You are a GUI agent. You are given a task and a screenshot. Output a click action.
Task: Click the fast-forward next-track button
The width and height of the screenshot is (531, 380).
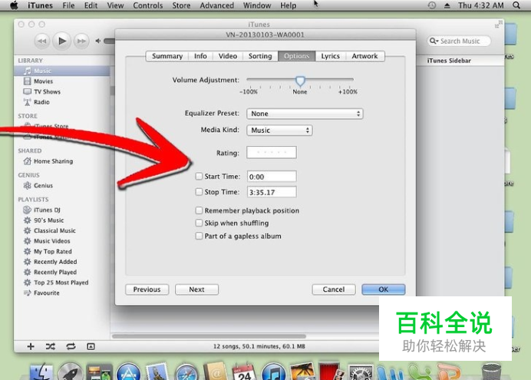click(81, 41)
